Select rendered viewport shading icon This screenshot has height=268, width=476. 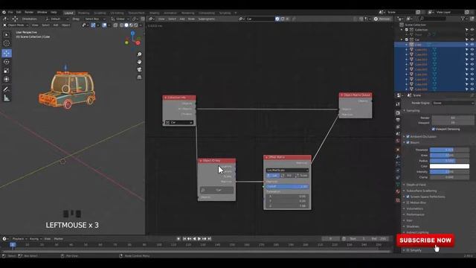136,25
